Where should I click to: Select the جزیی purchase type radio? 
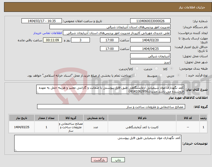coord(178,75)
